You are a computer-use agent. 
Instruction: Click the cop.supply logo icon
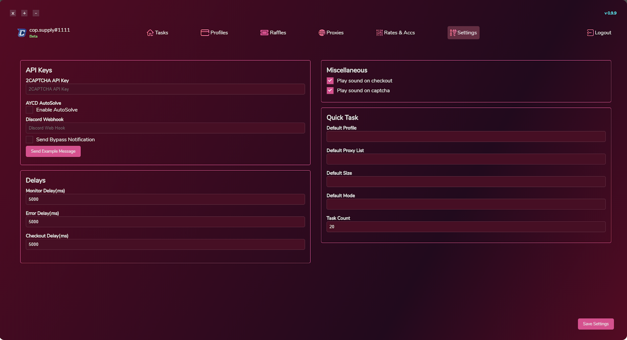[x=22, y=33]
